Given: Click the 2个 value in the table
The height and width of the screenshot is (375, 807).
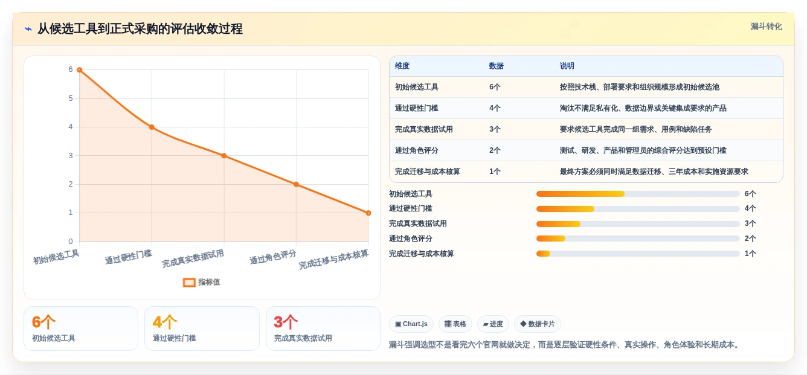Looking at the screenshot, I should [495, 150].
